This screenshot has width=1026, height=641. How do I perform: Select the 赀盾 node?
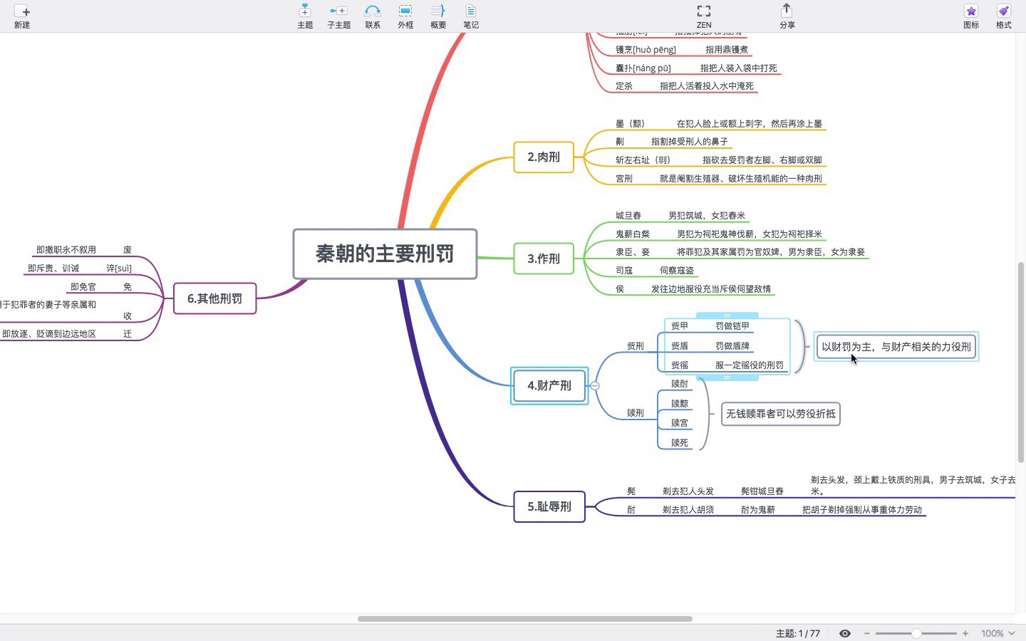(x=680, y=346)
